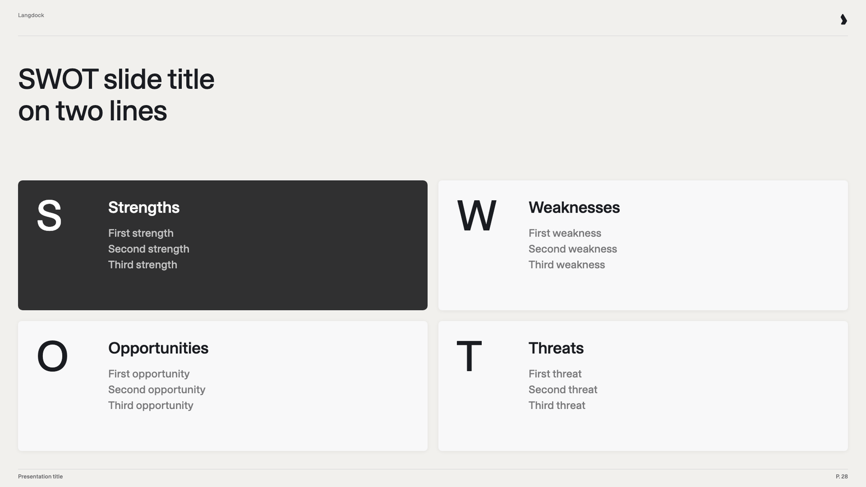Click the "Langdock" header label
Viewport: 866px width, 487px height.
(31, 15)
